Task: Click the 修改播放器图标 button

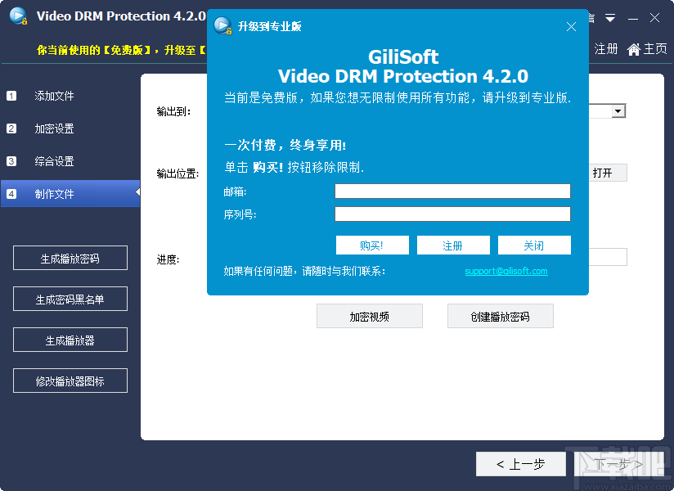Action: 70,381
